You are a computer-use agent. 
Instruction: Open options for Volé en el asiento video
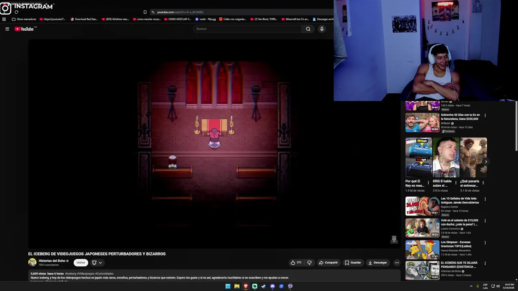485,221
